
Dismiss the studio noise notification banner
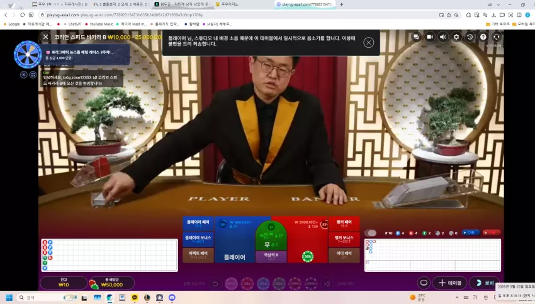coord(368,43)
